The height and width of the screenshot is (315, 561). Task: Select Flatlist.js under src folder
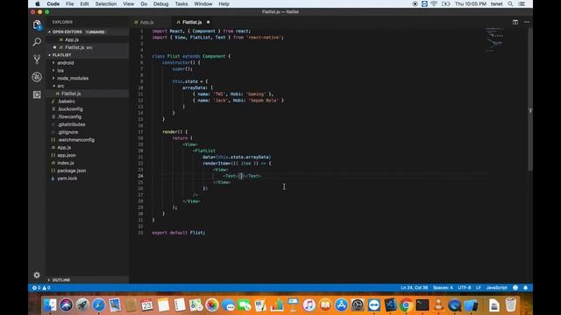click(71, 94)
